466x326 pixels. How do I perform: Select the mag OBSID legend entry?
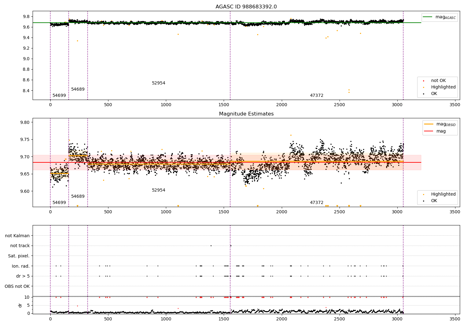click(440, 124)
